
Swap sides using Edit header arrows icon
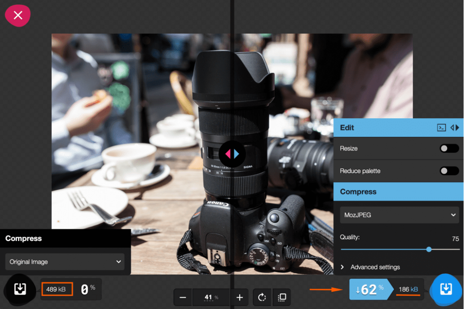(454, 128)
